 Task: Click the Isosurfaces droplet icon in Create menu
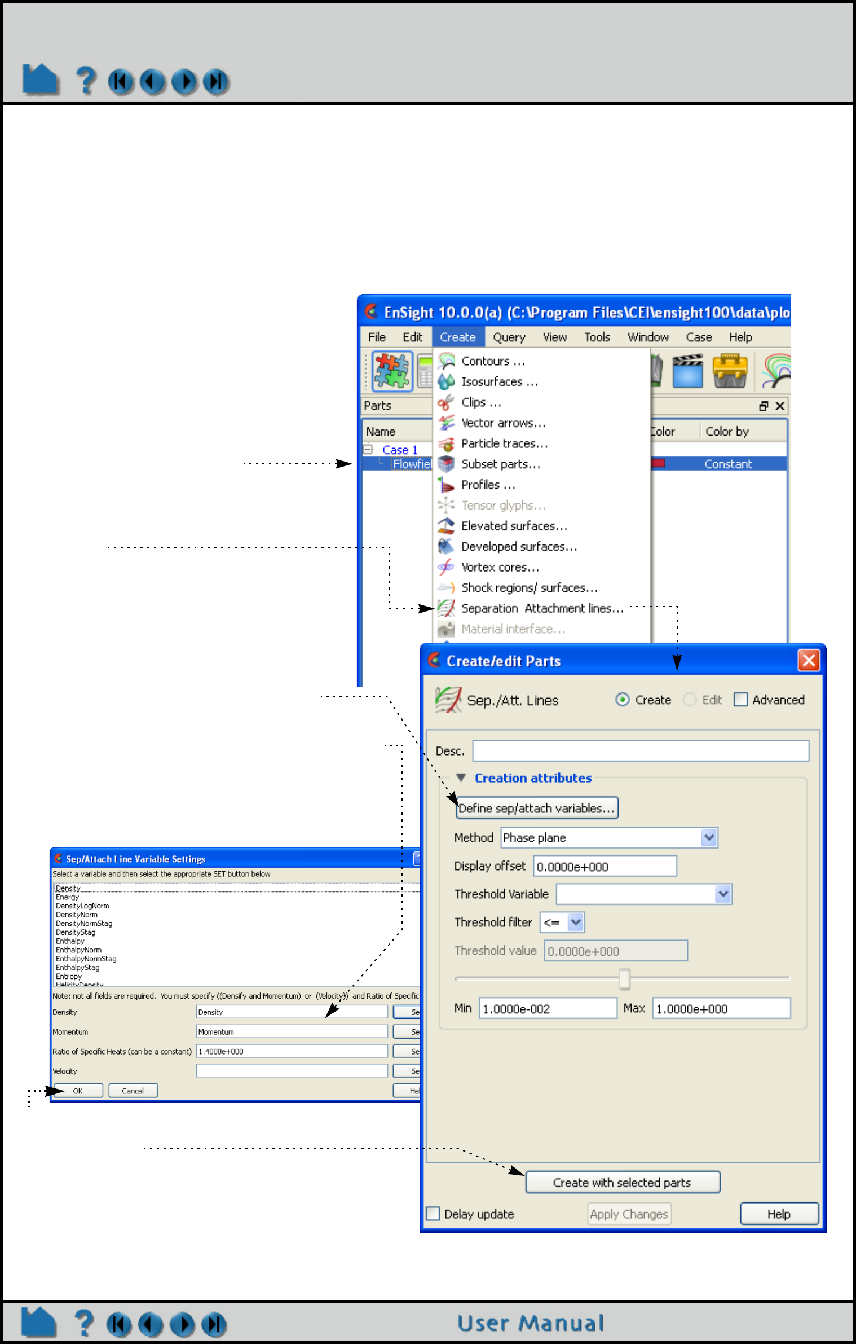coord(447,381)
